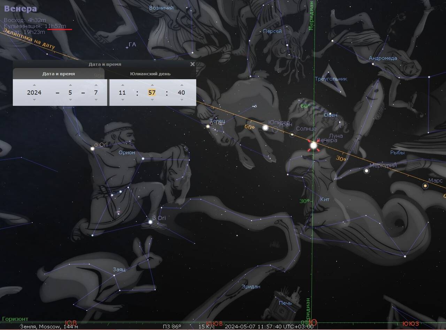Click the Заяц constellation label
Screen dimensions: 446x330
point(119,269)
